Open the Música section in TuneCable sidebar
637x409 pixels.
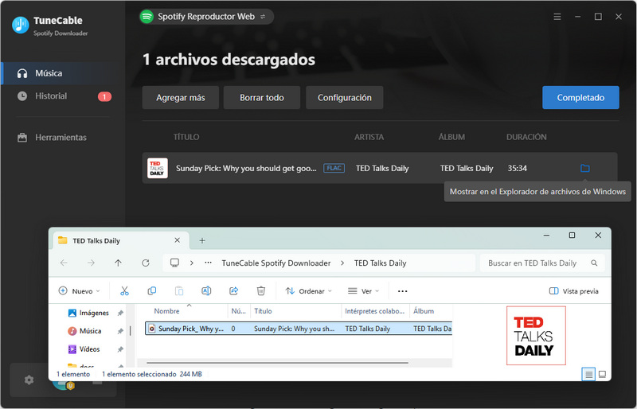click(x=63, y=73)
